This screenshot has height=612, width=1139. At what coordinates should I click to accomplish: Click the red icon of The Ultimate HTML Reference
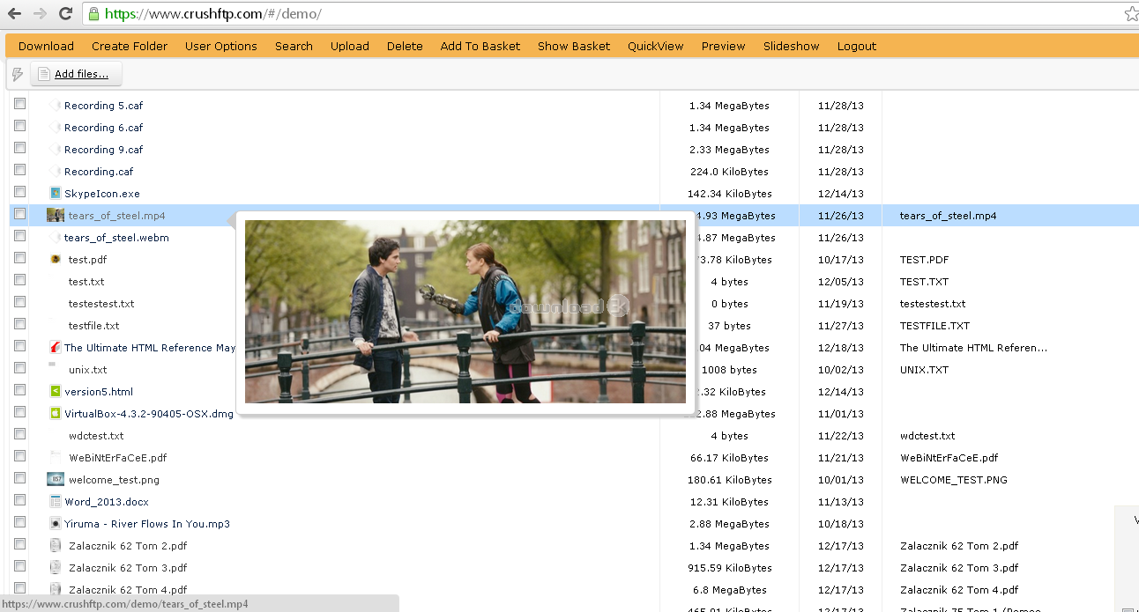[56, 348]
